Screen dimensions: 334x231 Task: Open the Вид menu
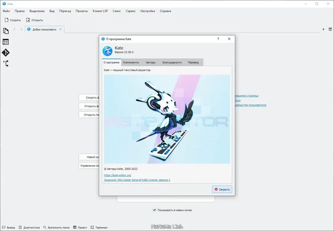(52, 11)
